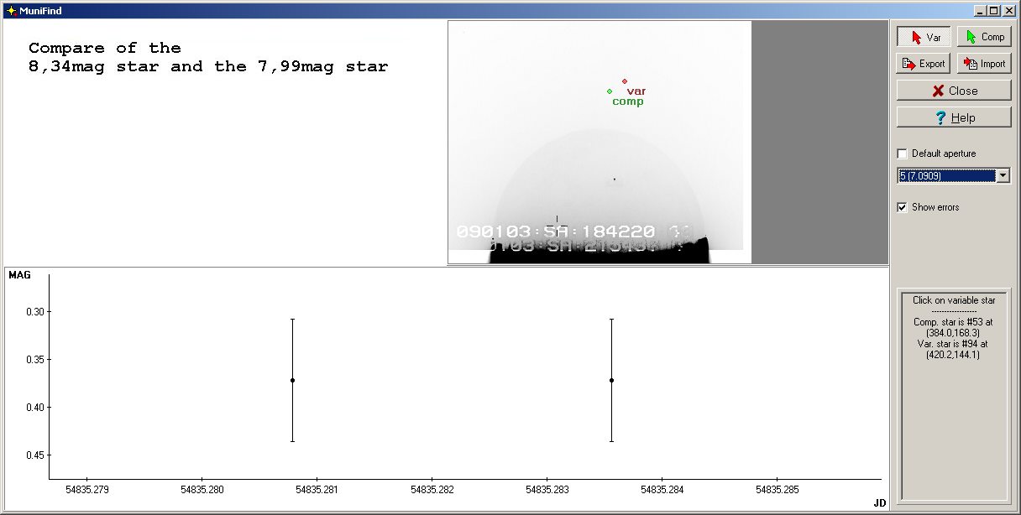Click the red var star marker
This screenshot has width=1021, height=515.
625,81
